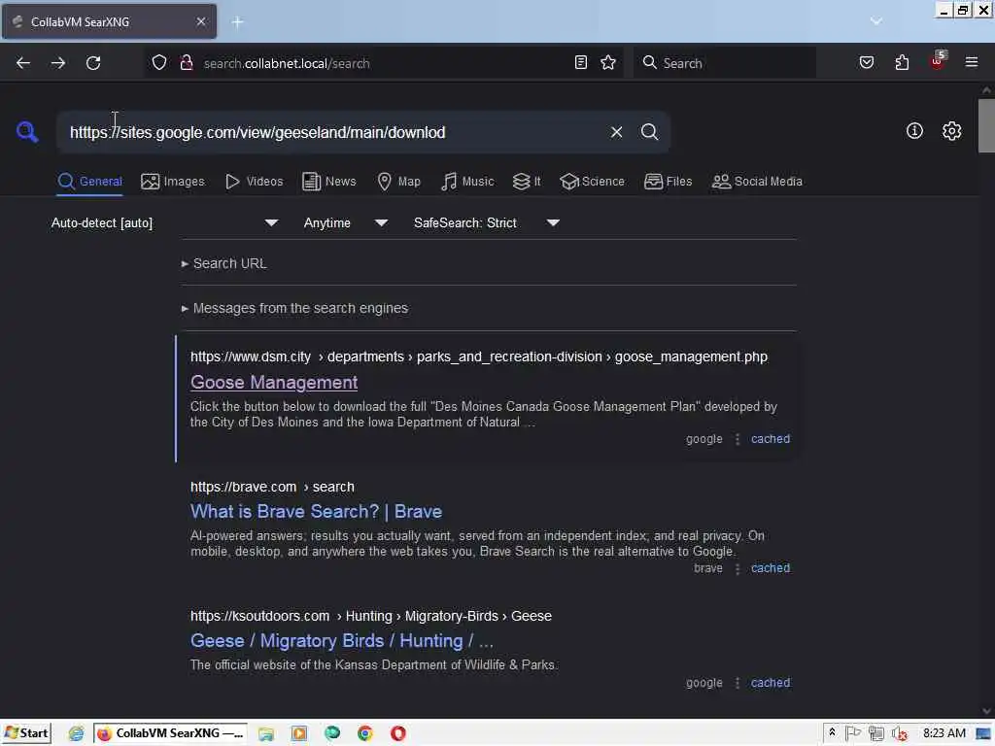Open the Goose Management result
995x746 pixels.
click(274, 383)
